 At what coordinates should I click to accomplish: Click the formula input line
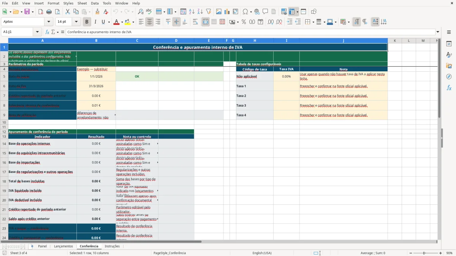250,32
